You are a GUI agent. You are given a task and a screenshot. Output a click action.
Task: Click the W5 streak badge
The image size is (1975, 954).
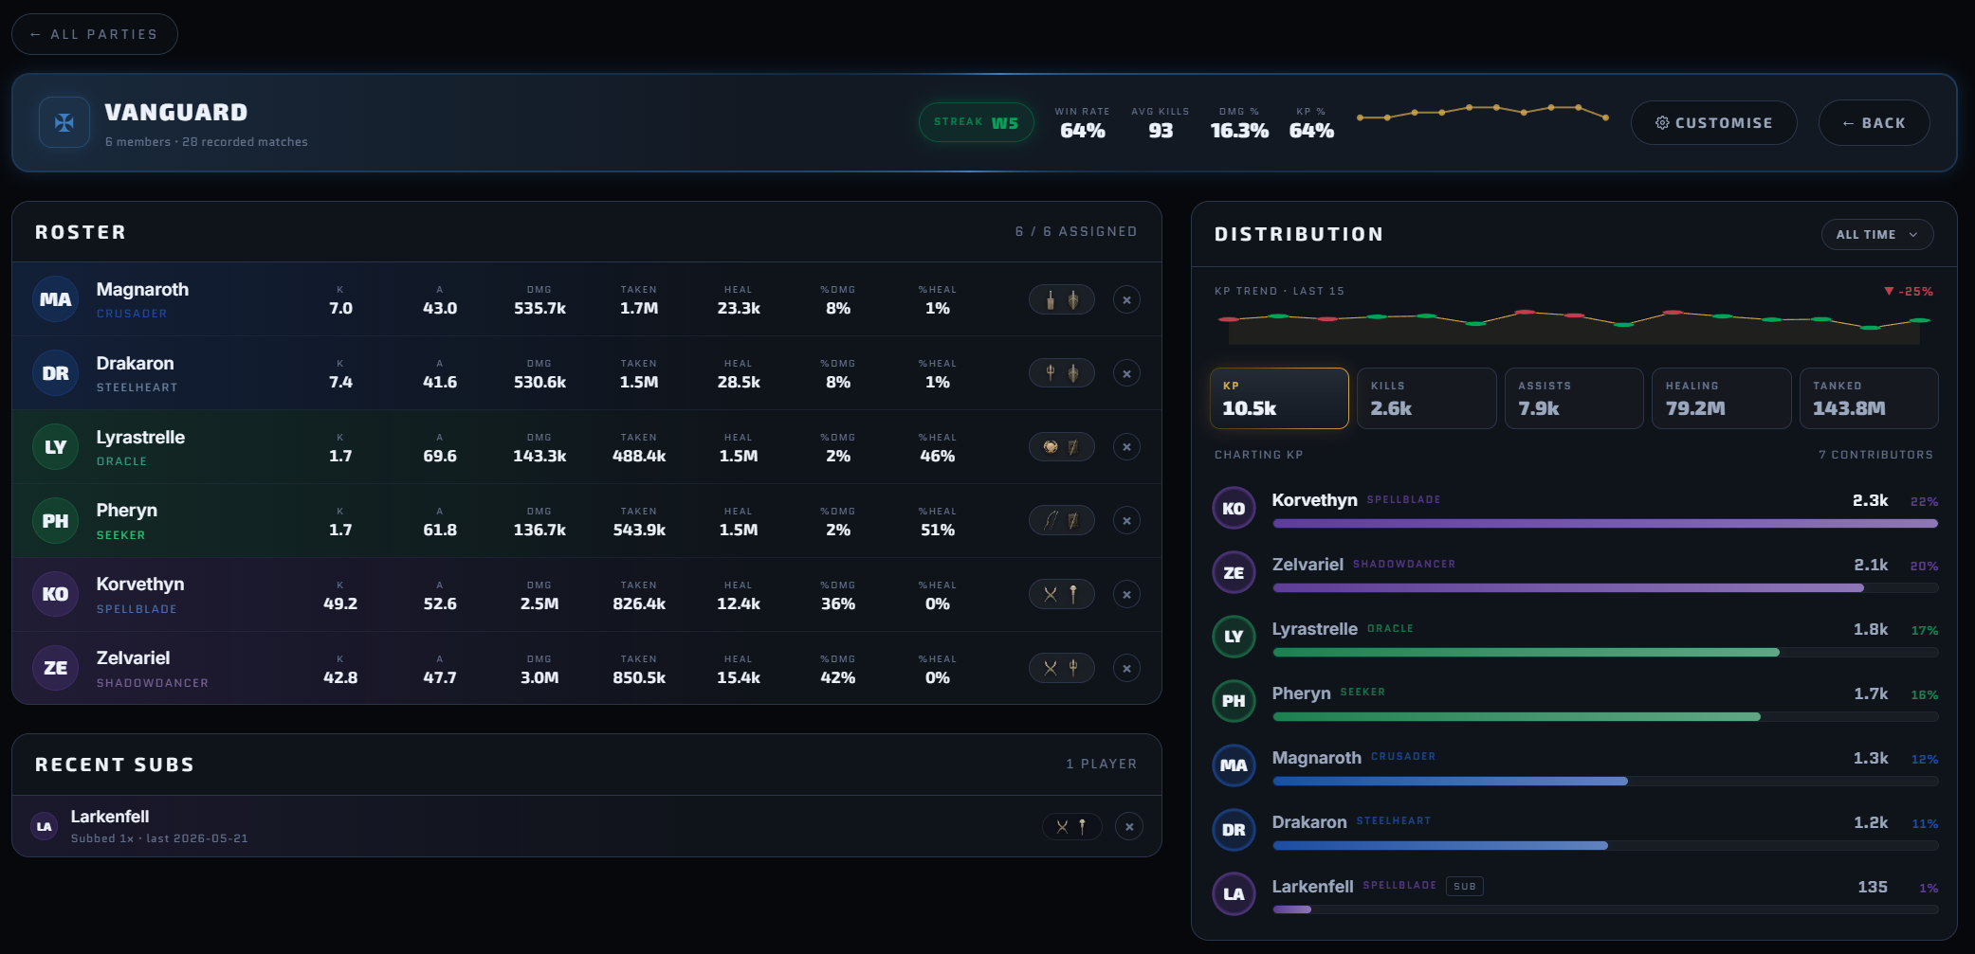(976, 122)
